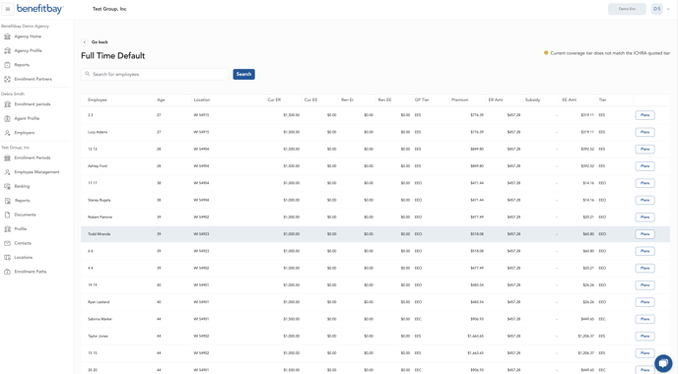Image resolution: width=678 pixels, height=374 pixels.
Task: Click the Go back link text
Action: [x=100, y=42]
